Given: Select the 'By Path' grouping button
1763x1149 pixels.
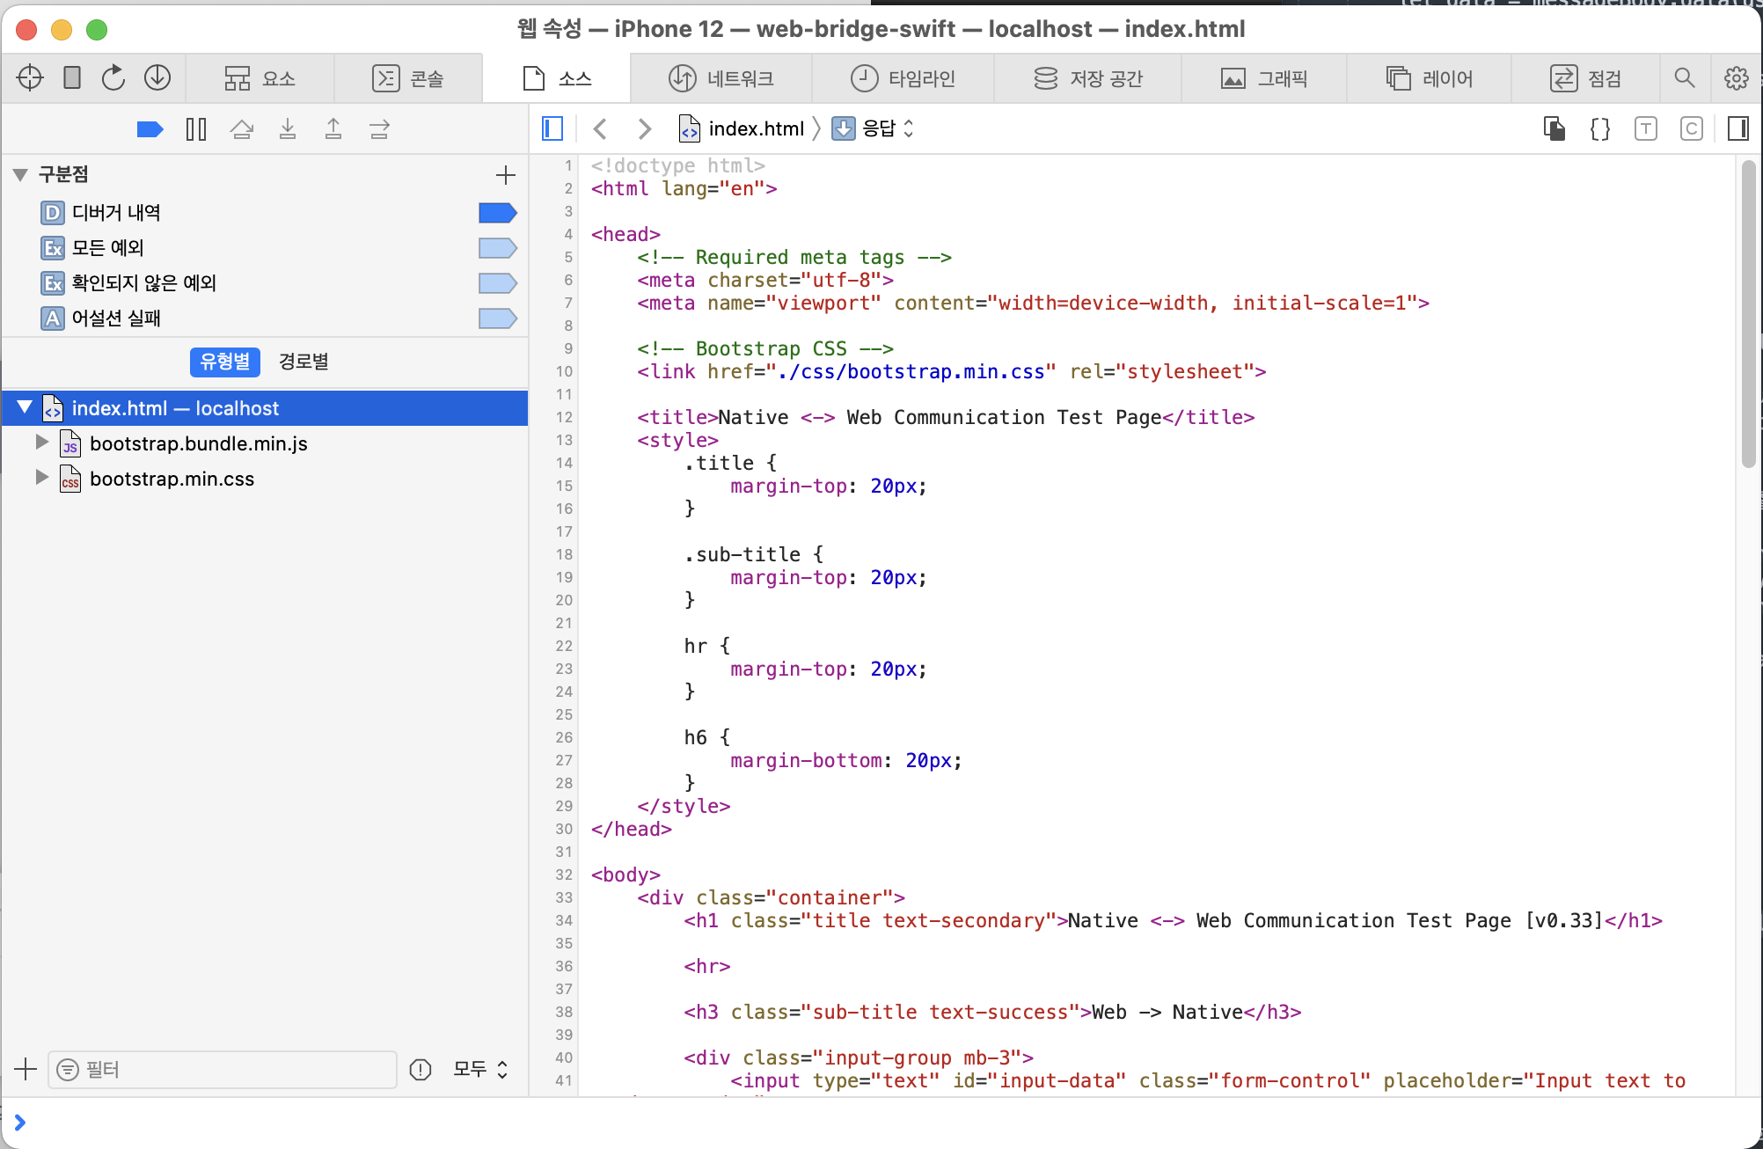Looking at the screenshot, I should tap(304, 362).
